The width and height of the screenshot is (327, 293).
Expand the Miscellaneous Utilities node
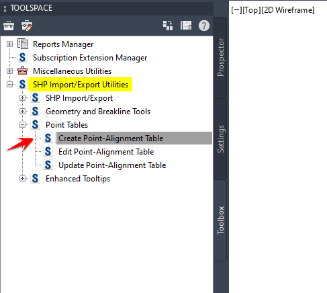tap(9, 71)
